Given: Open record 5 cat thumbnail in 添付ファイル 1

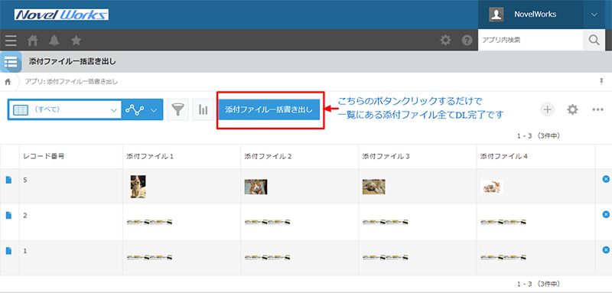Looking at the screenshot, I should coord(138,187).
